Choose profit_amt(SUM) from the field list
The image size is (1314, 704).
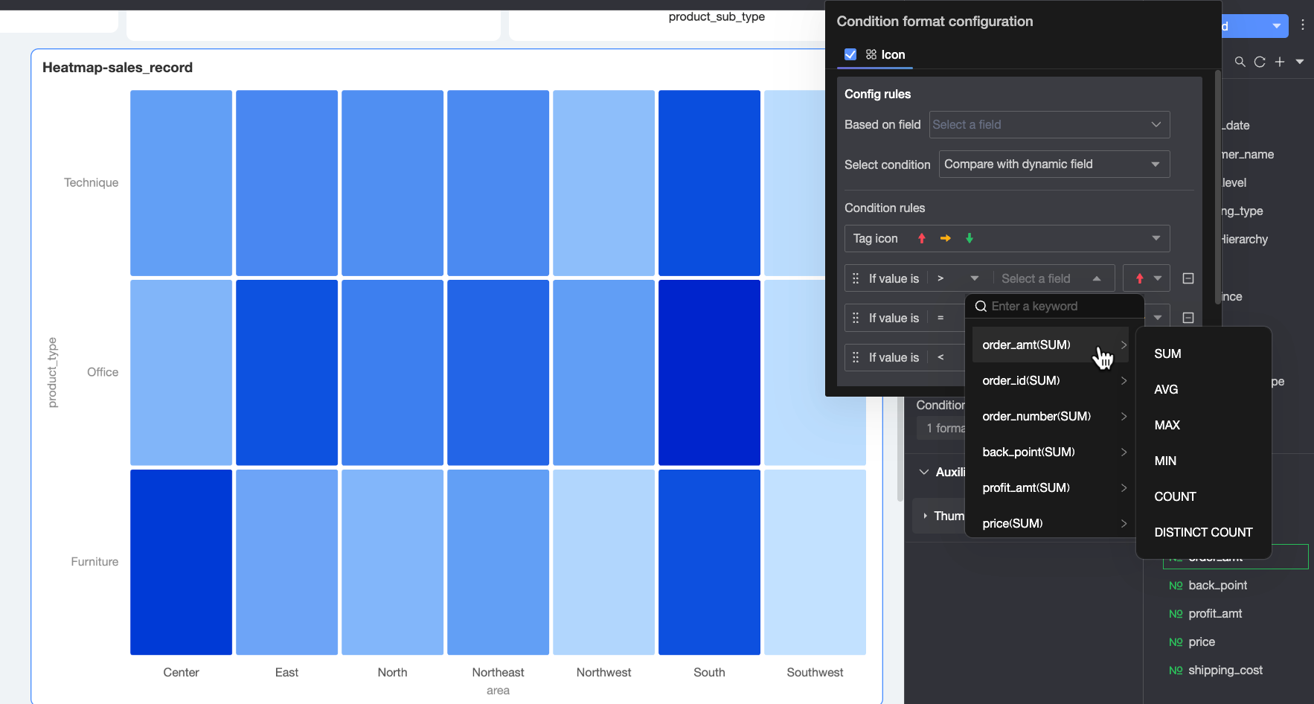(1050, 487)
